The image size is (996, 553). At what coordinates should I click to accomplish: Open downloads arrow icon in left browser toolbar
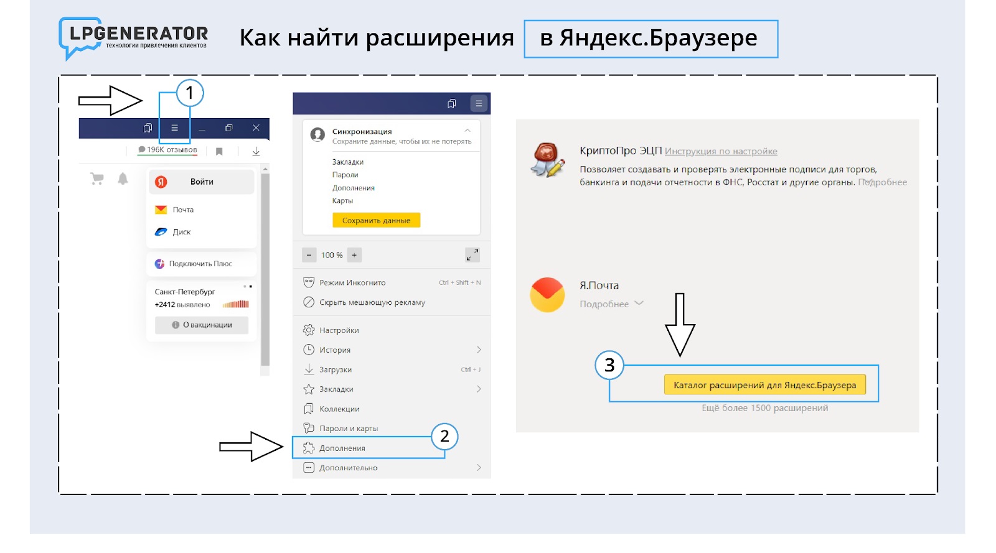click(x=256, y=151)
